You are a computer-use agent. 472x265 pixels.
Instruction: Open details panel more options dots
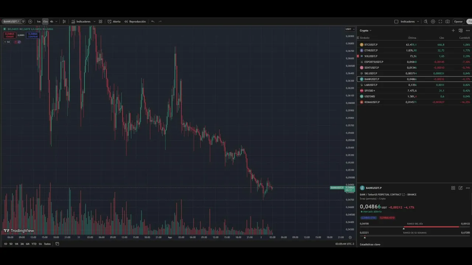coord(468,188)
